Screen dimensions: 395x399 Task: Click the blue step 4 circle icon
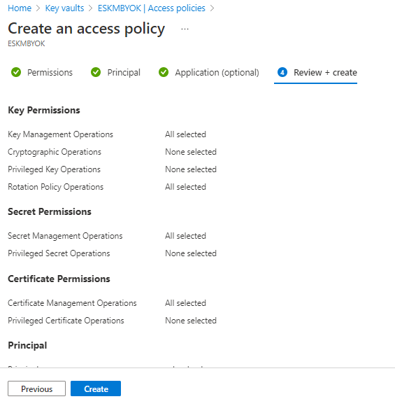click(x=282, y=72)
